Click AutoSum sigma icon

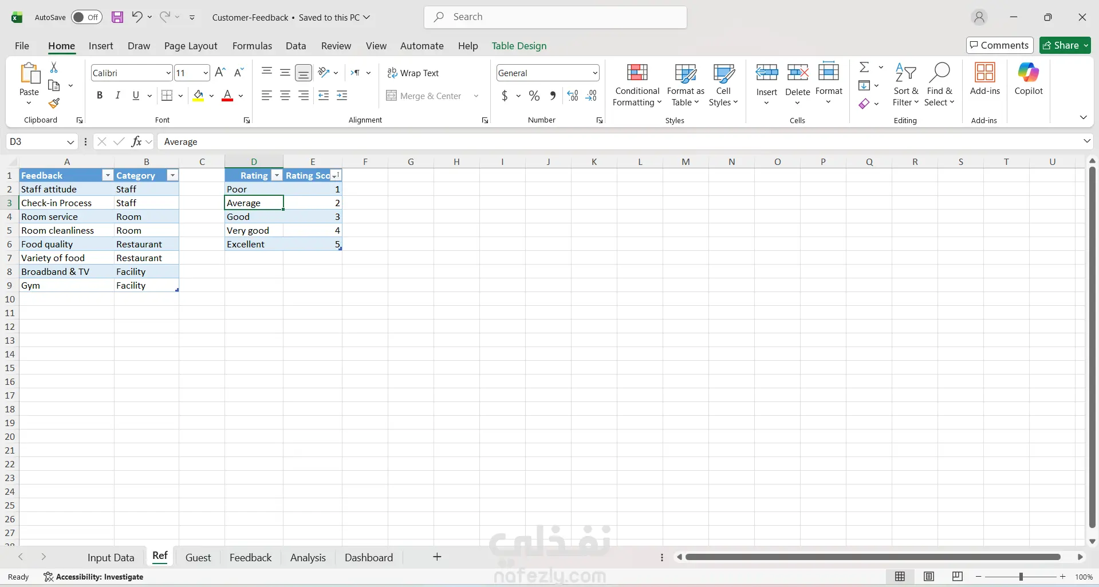864,68
